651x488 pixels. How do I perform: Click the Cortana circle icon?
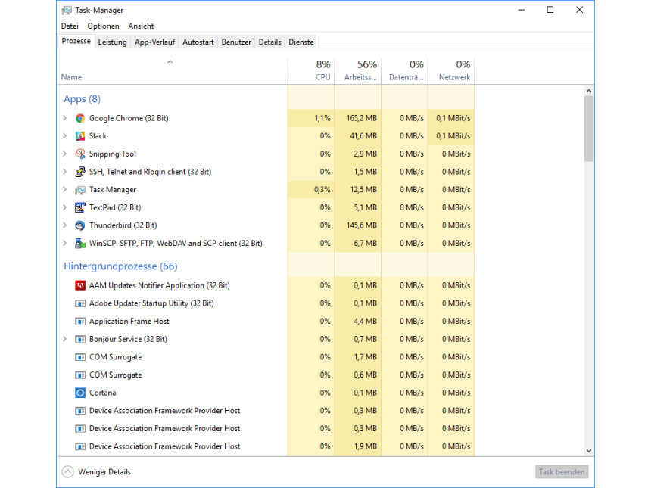tap(80, 393)
